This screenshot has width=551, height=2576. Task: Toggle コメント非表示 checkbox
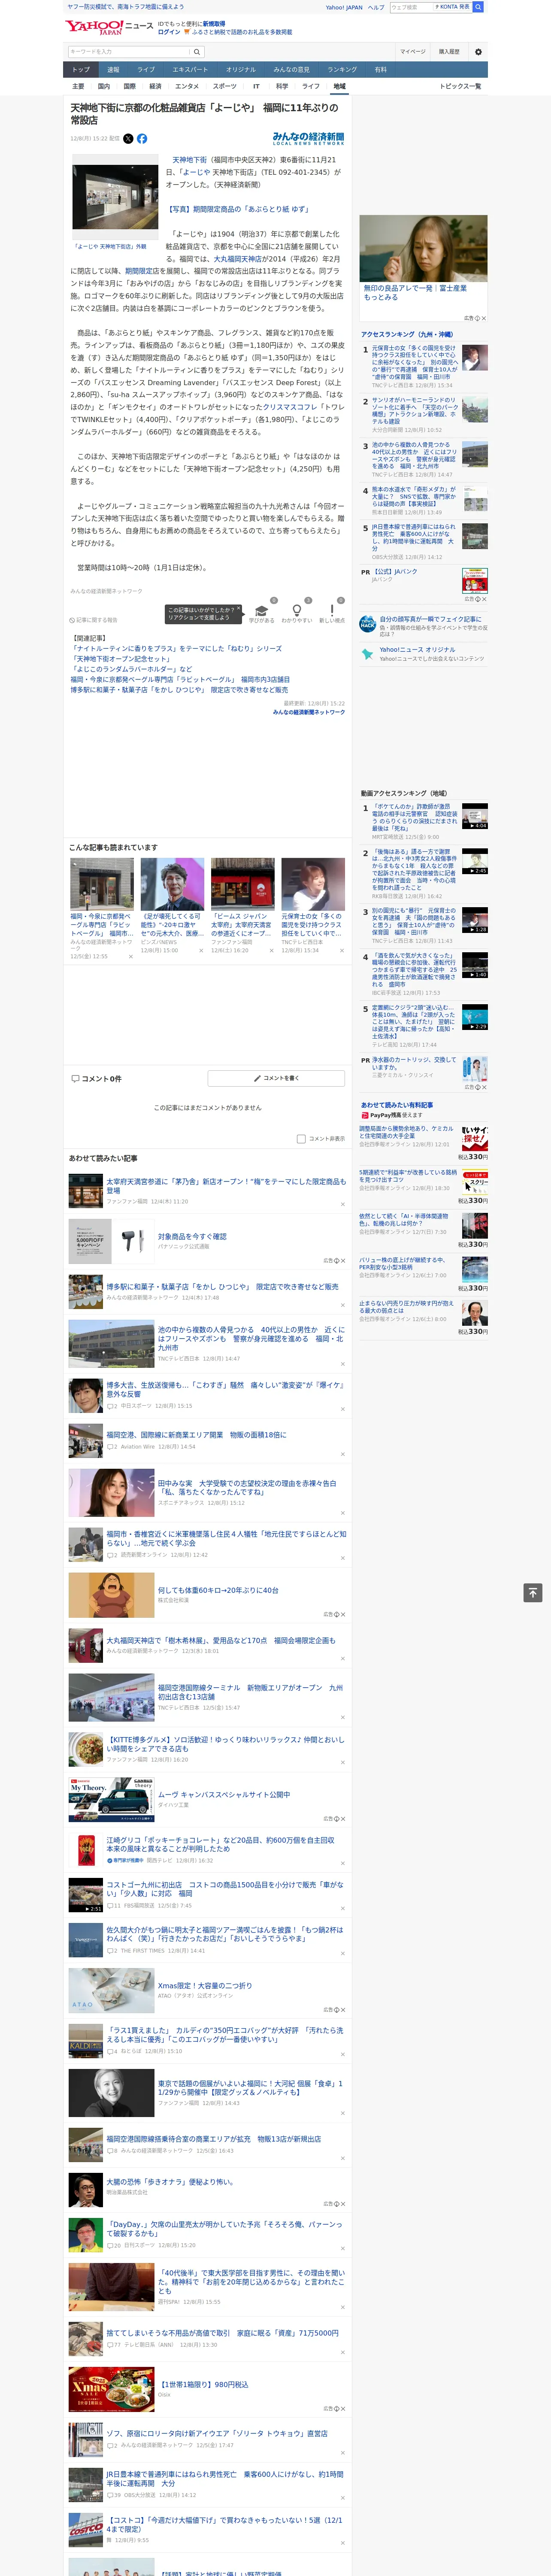click(x=301, y=1139)
